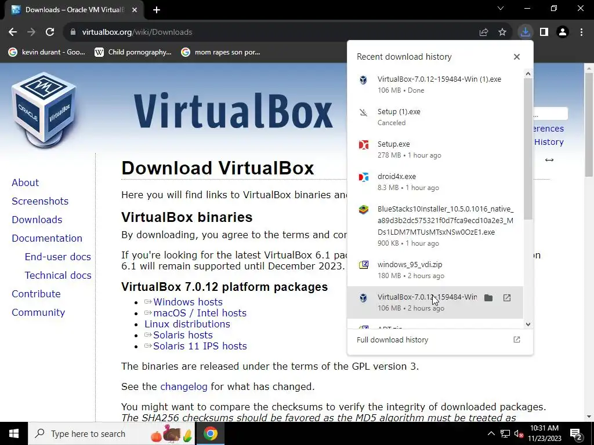
Task: Show highlighted VirtualBox download in folder
Action: click(488, 298)
